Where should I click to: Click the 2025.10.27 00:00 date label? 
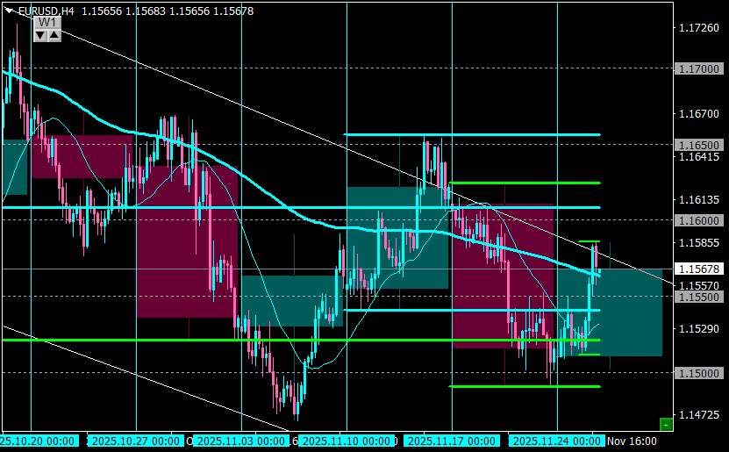click(136, 441)
